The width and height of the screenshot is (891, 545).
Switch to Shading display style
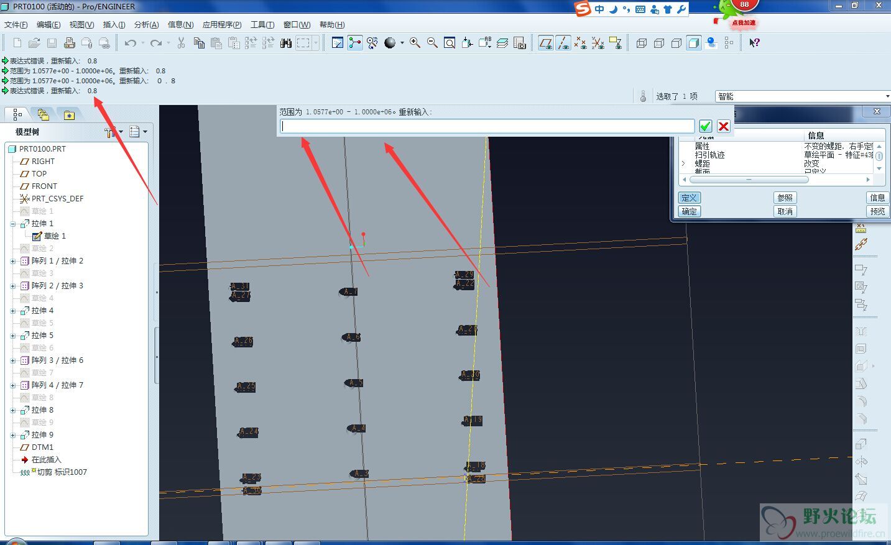pyautogui.click(x=694, y=43)
